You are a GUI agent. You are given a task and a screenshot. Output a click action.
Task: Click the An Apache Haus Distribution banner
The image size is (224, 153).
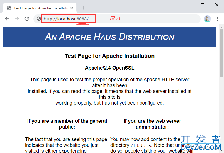(x=109, y=37)
